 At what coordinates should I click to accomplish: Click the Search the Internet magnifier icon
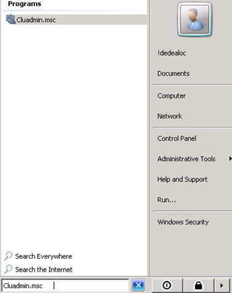point(9,269)
